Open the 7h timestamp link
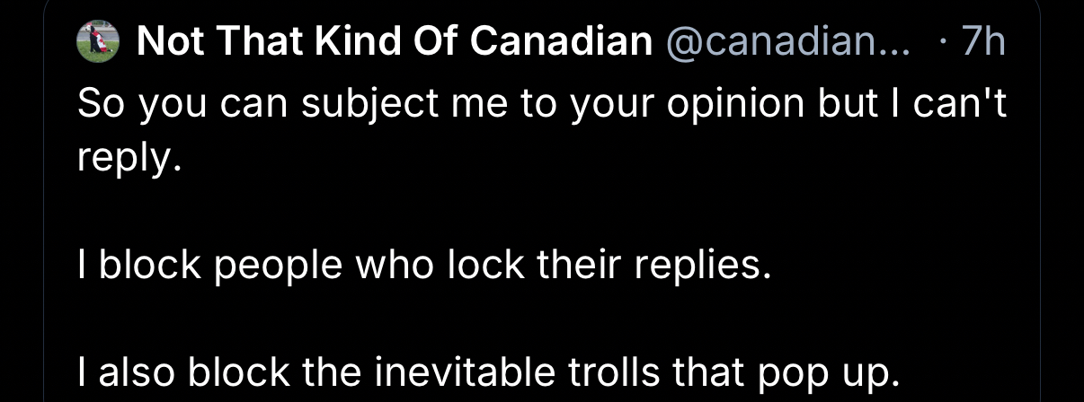The width and height of the screenshot is (1084, 402). tap(982, 41)
